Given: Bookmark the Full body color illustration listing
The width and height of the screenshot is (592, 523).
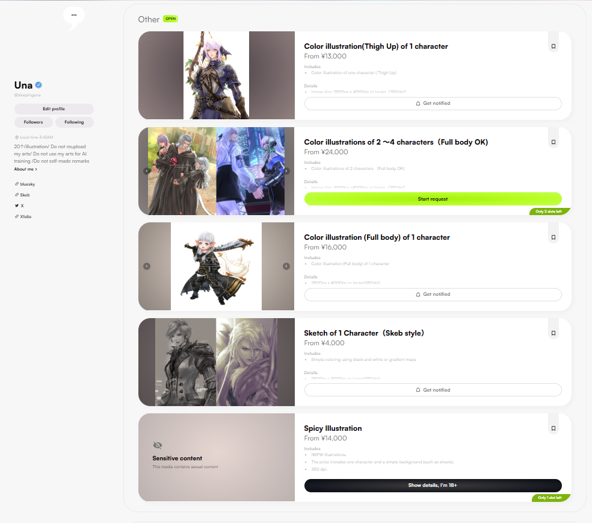Looking at the screenshot, I should click(x=553, y=237).
